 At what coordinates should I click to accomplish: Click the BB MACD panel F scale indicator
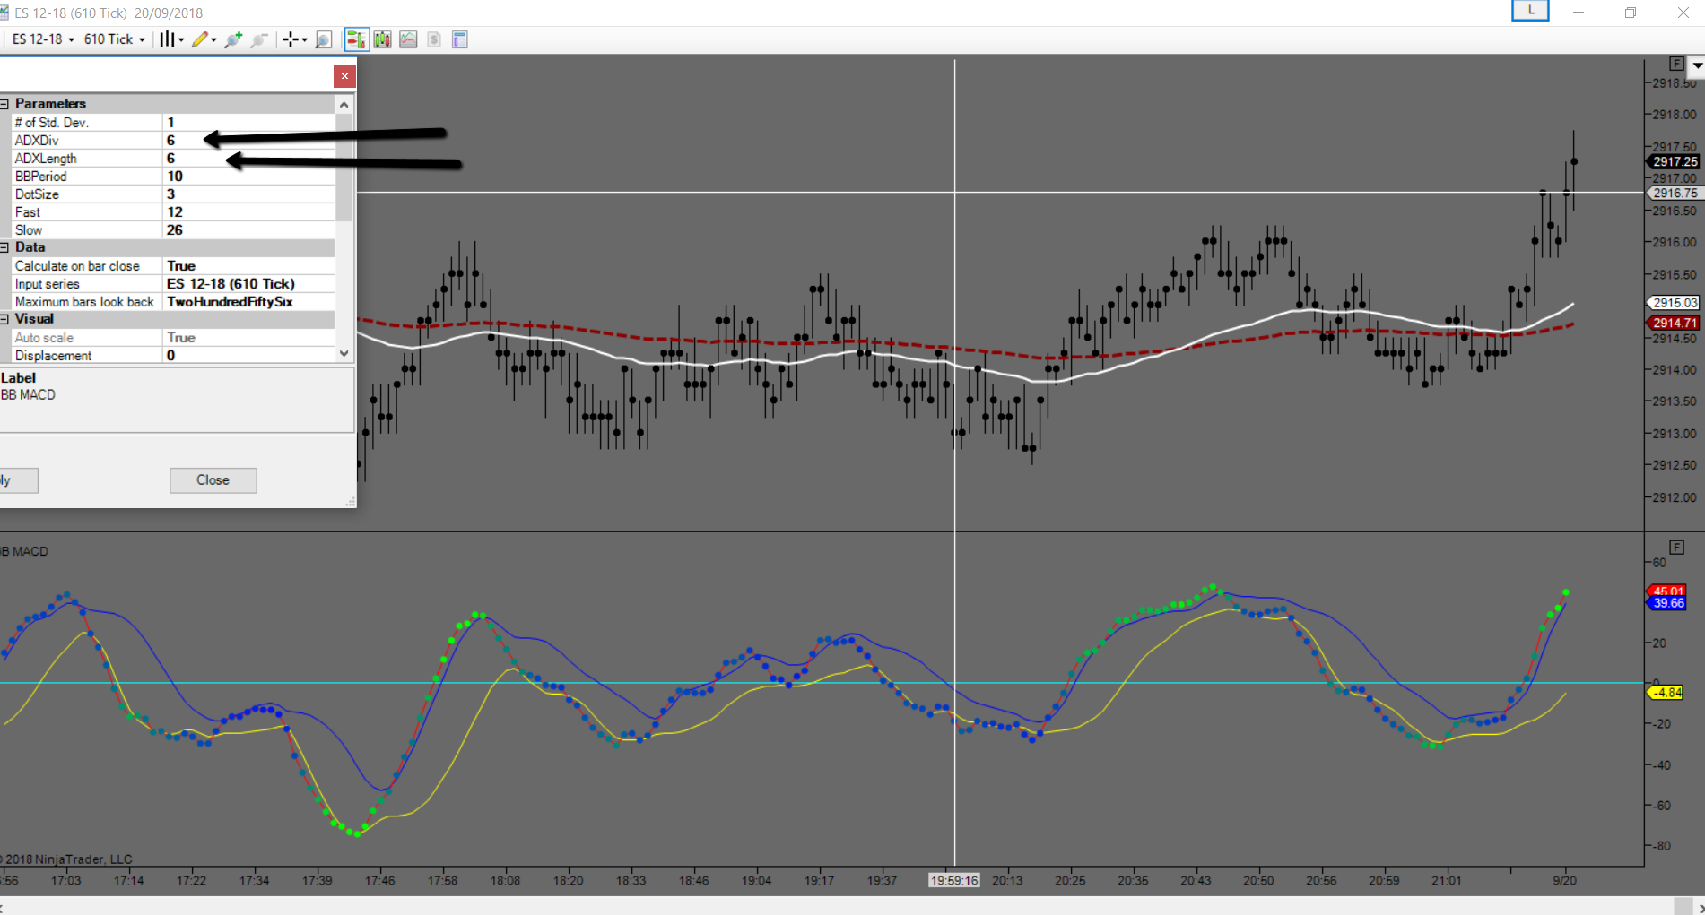point(1675,547)
